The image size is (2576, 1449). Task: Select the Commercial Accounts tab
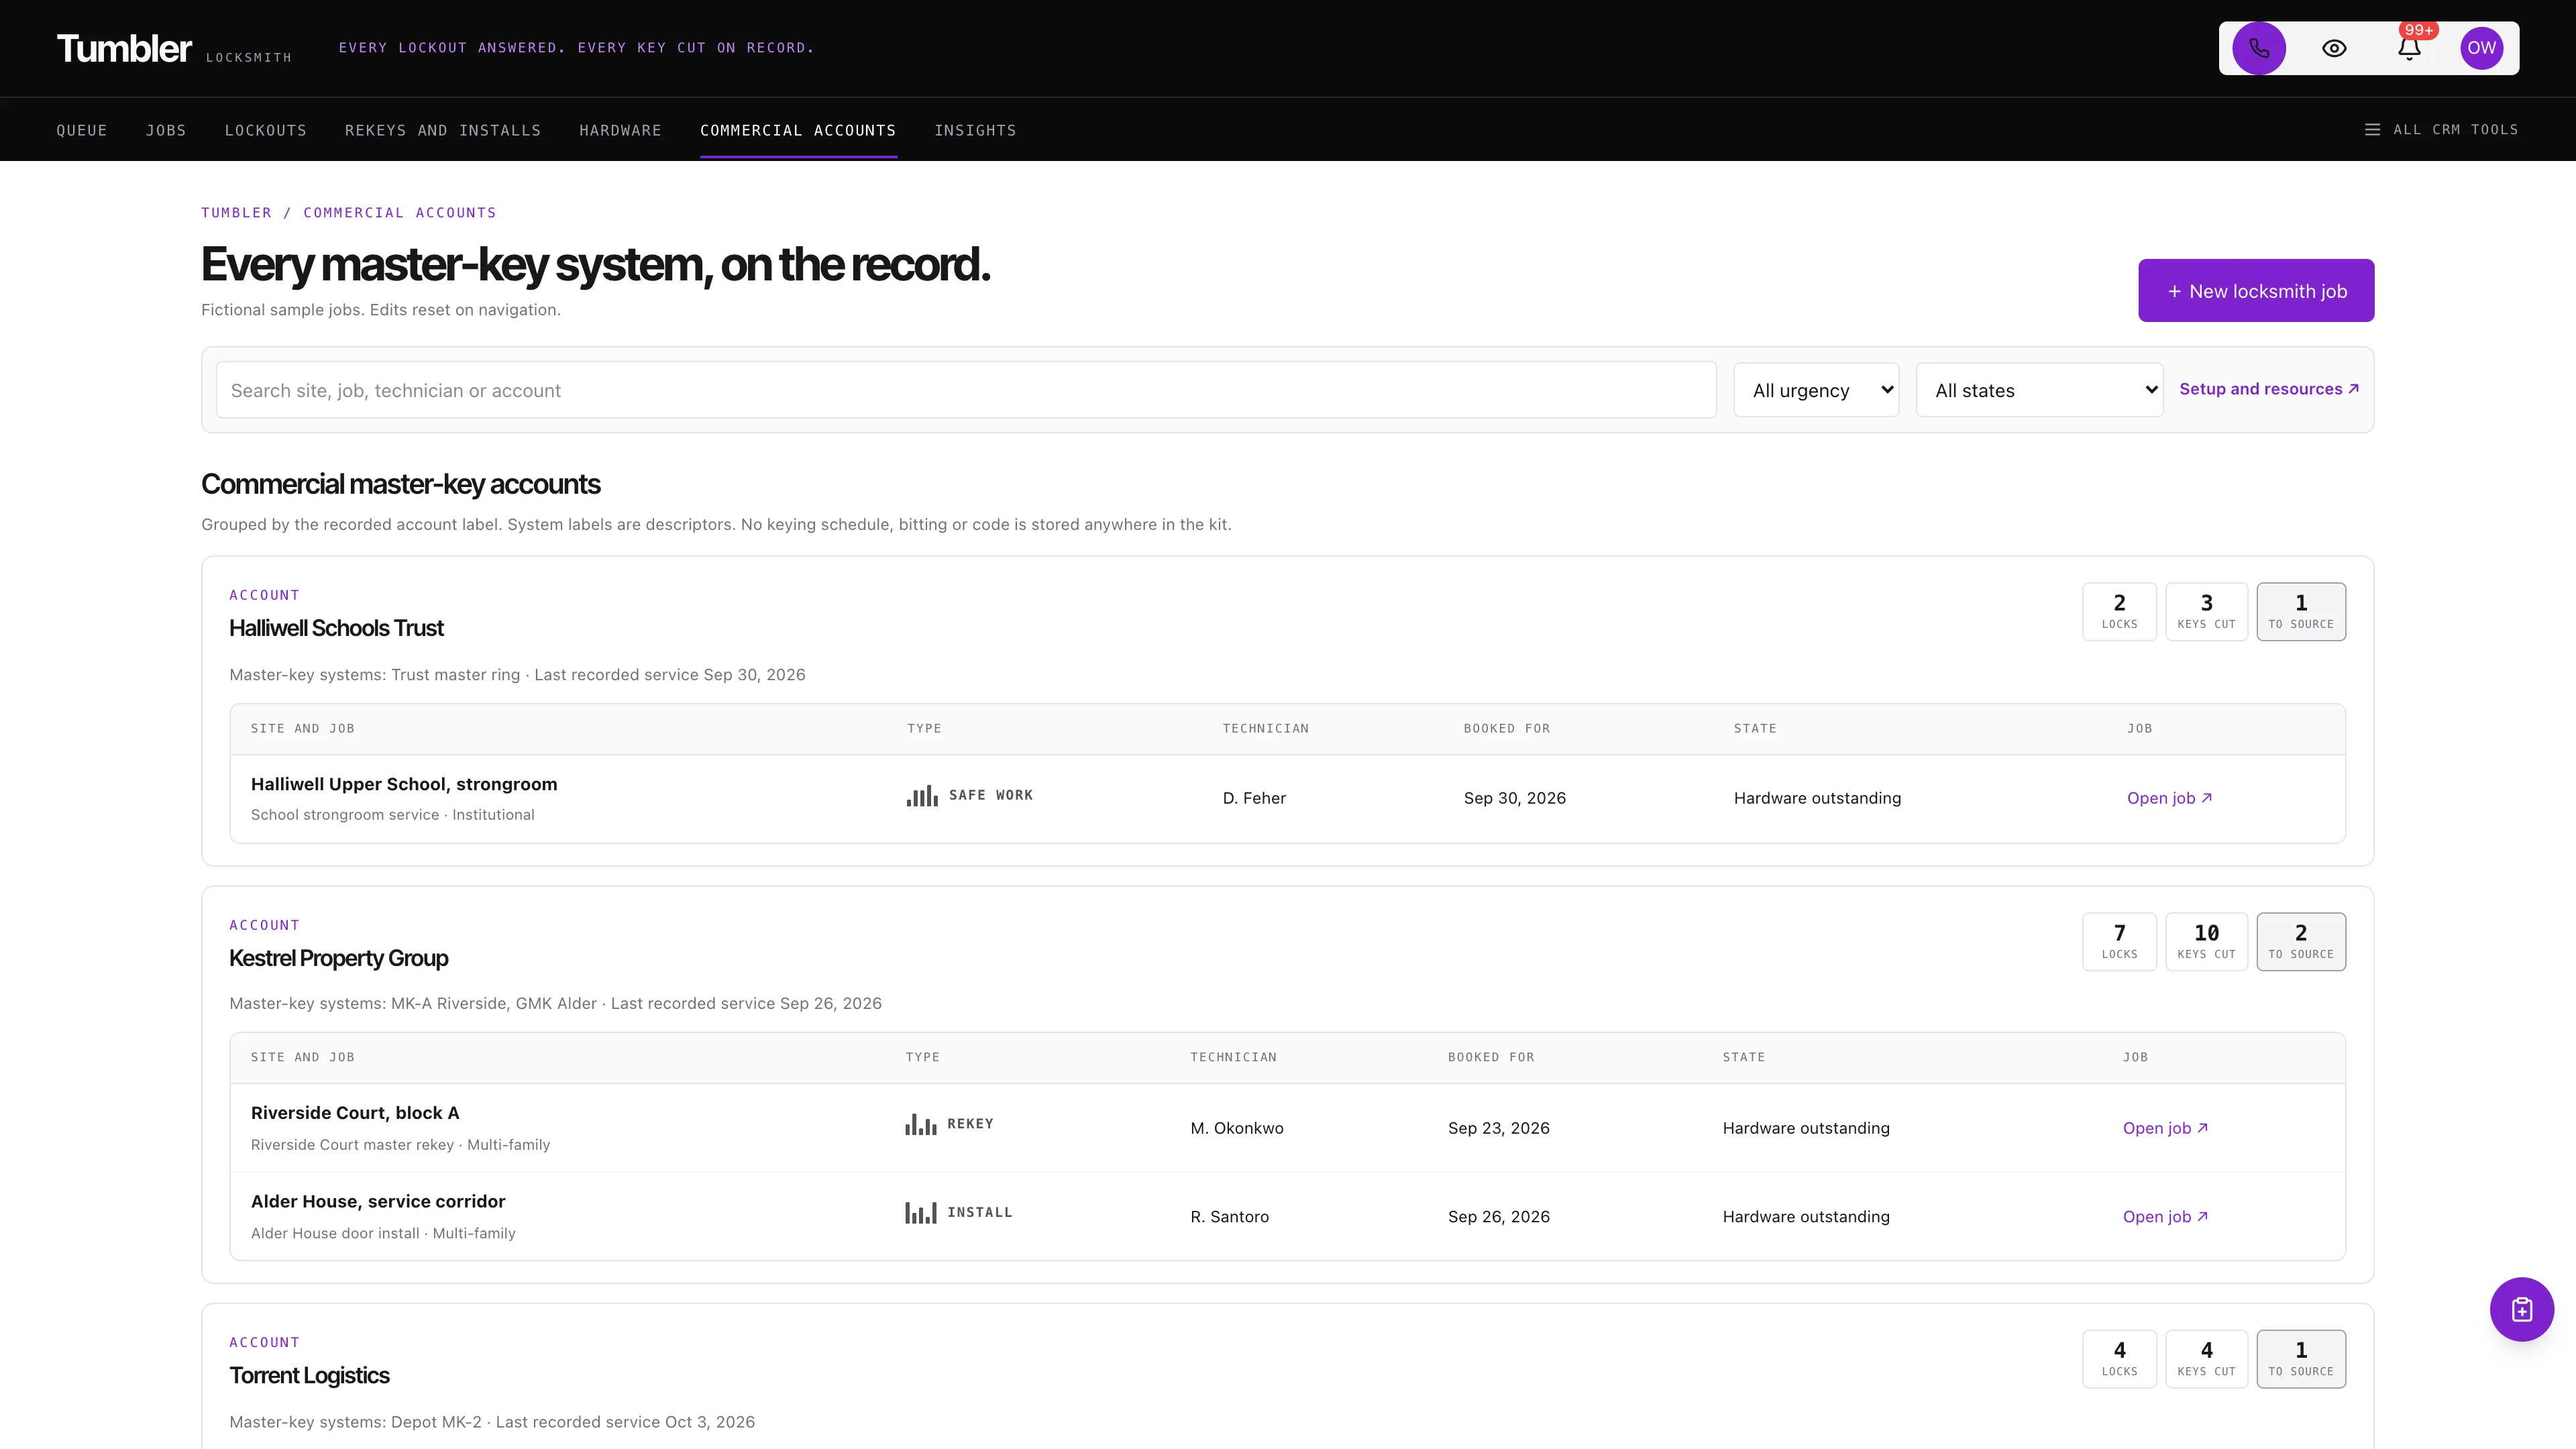[x=798, y=131]
